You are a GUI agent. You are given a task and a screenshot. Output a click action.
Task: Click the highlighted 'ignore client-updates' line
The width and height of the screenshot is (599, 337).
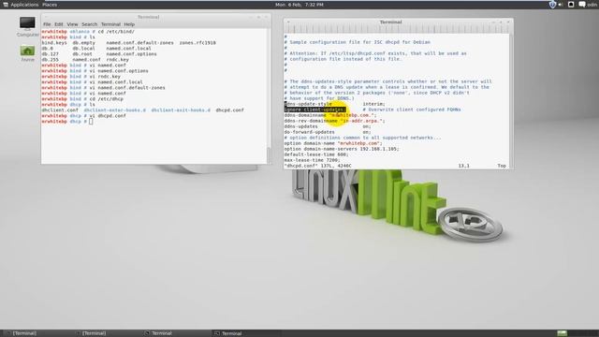[314, 110]
